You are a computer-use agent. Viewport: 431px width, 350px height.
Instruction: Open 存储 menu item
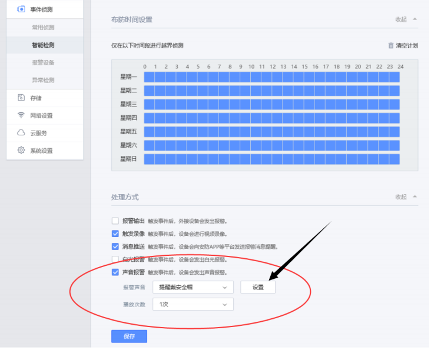[x=45, y=98]
